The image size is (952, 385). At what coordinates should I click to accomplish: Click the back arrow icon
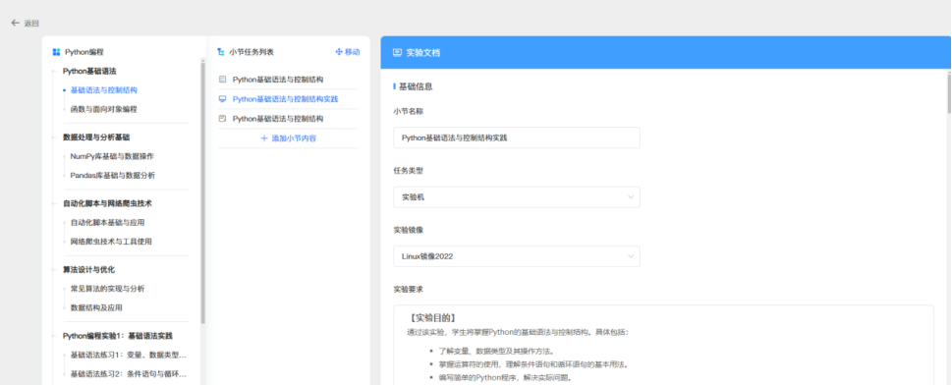click(15, 23)
